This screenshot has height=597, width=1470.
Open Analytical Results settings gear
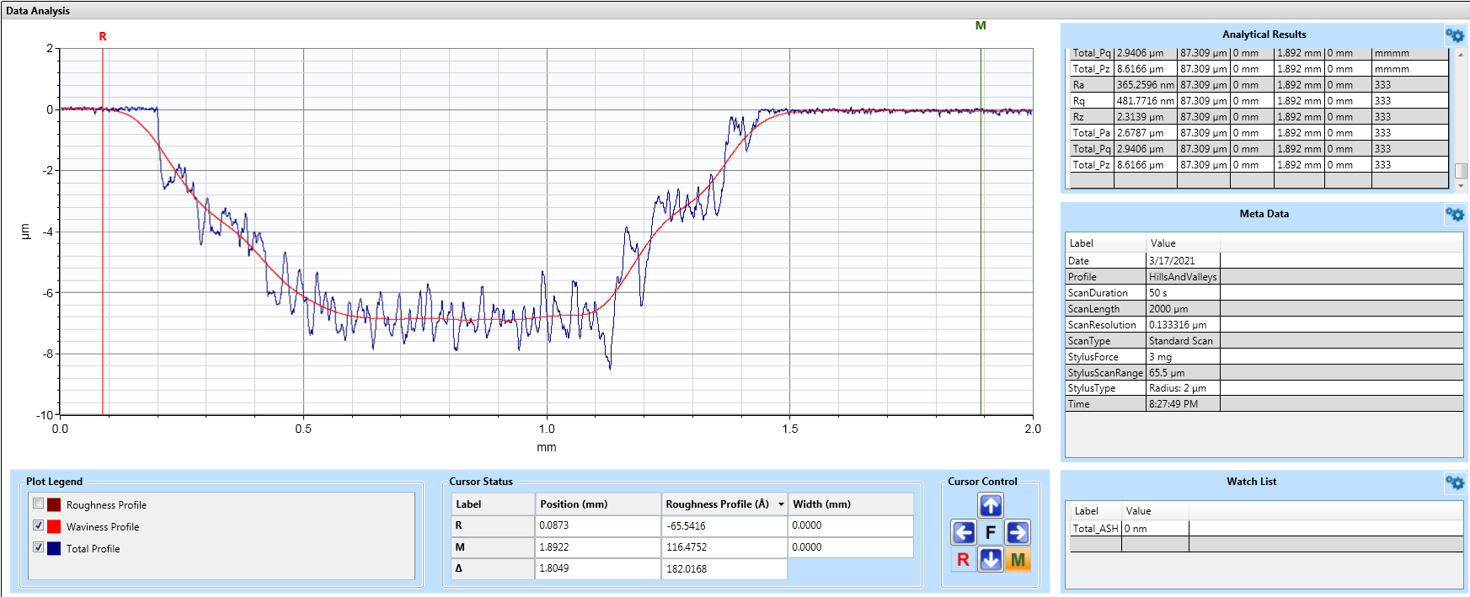point(1454,35)
